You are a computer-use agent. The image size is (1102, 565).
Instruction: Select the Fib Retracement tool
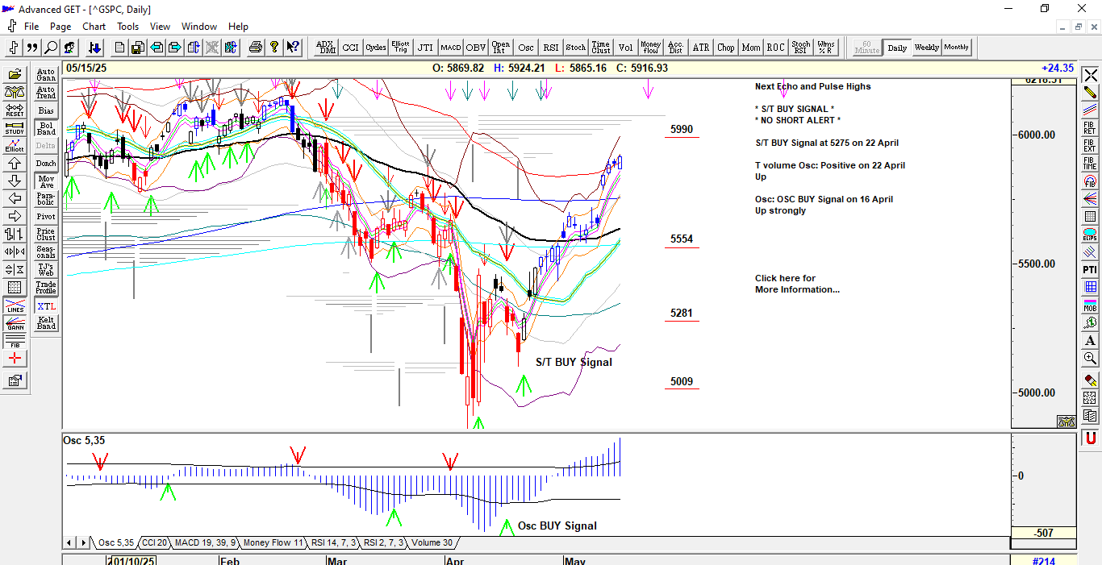click(x=1090, y=129)
